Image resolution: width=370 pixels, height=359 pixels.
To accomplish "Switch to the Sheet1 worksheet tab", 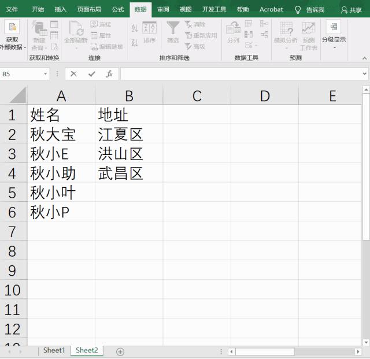I will coord(54,350).
